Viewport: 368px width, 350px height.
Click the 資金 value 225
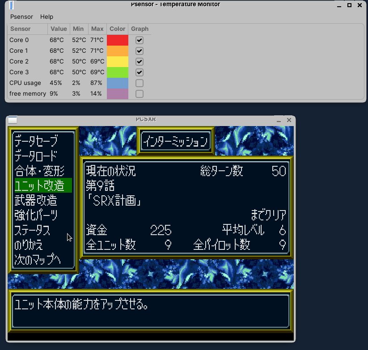point(161,230)
